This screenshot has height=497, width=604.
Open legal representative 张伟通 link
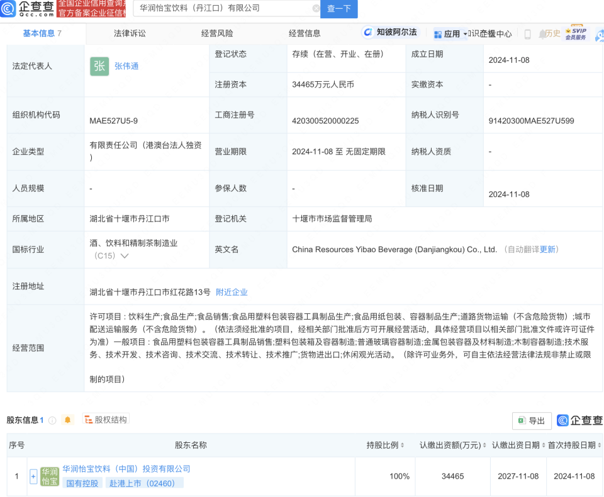tap(126, 66)
